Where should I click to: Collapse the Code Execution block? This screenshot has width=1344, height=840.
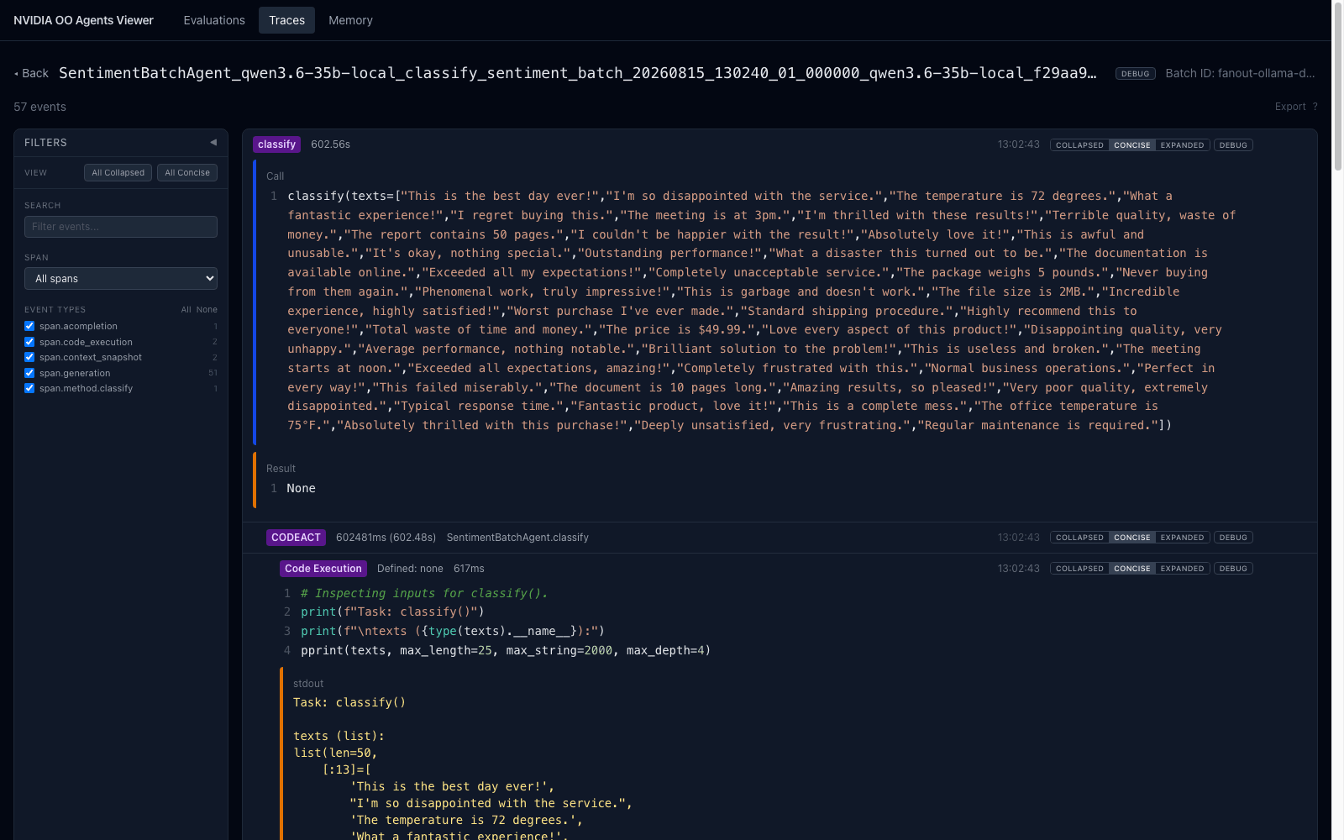[1079, 569]
